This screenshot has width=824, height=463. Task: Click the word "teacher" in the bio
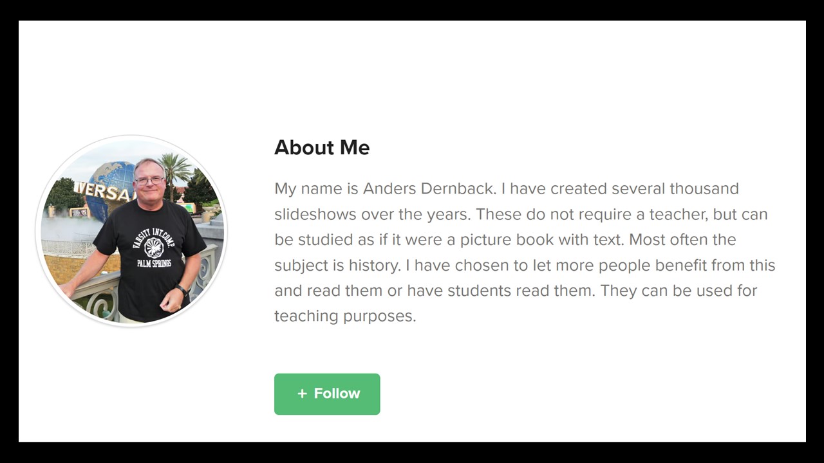[679, 214]
